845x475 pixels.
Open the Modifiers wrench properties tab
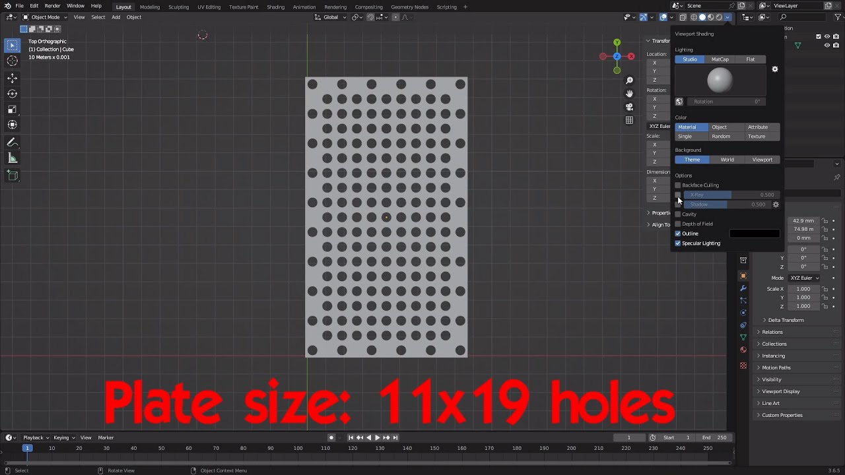tap(743, 288)
